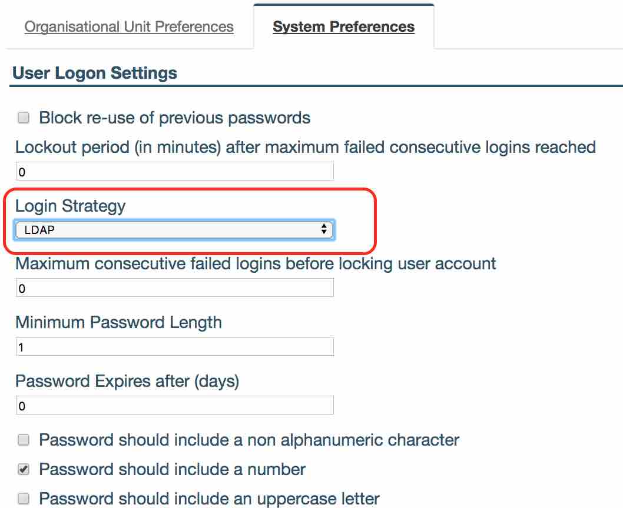Open the Login Strategy dropdown showing LDAP
The width and height of the screenshot is (623, 508).
point(174,230)
